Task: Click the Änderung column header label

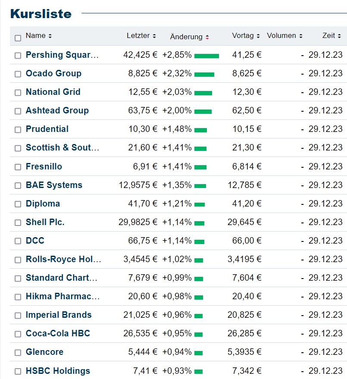Action: [x=186, y=37]
